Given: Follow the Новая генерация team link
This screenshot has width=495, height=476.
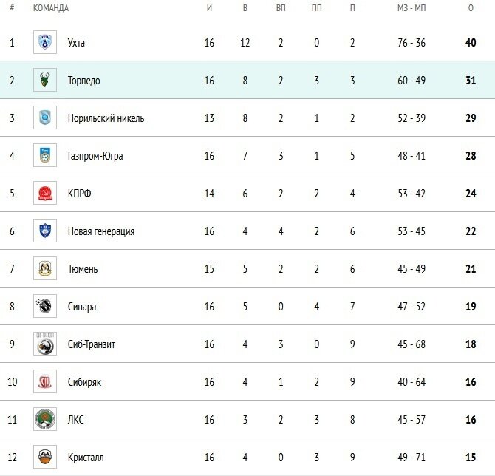Looking at the screenshot, I should coord(100,231).
